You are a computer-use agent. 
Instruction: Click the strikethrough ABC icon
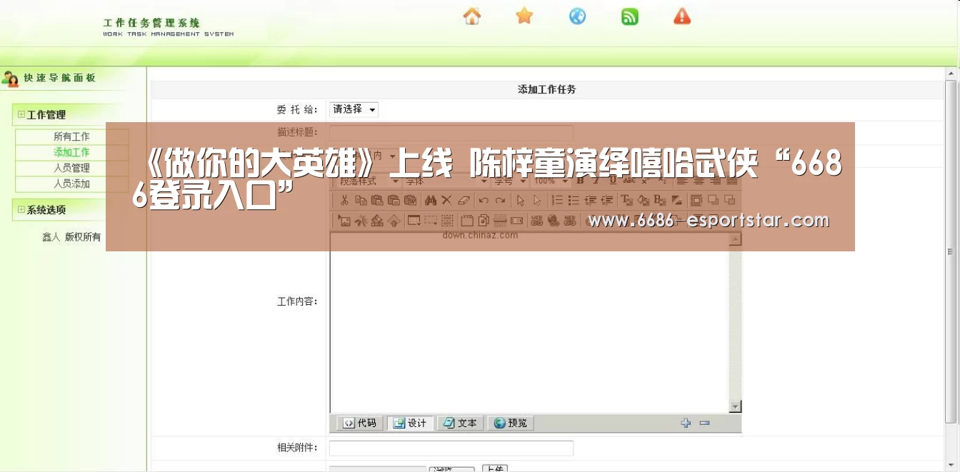pos(629,180)
